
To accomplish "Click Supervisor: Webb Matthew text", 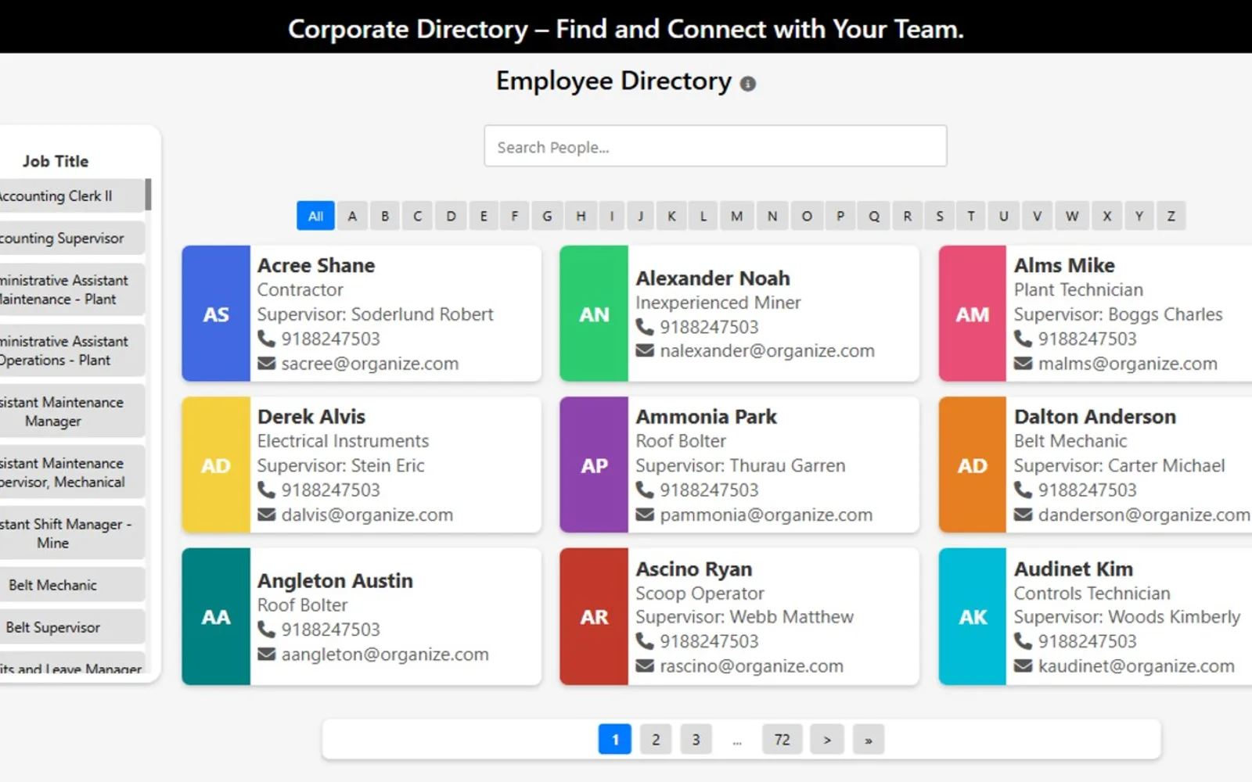I will [744, 617].
